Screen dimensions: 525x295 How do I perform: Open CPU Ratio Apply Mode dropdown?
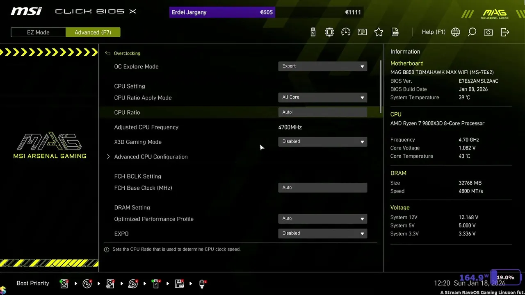[322, 97]
